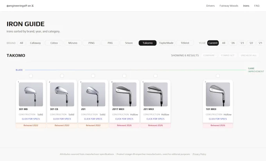Select the All brand filter

[22, 43]
